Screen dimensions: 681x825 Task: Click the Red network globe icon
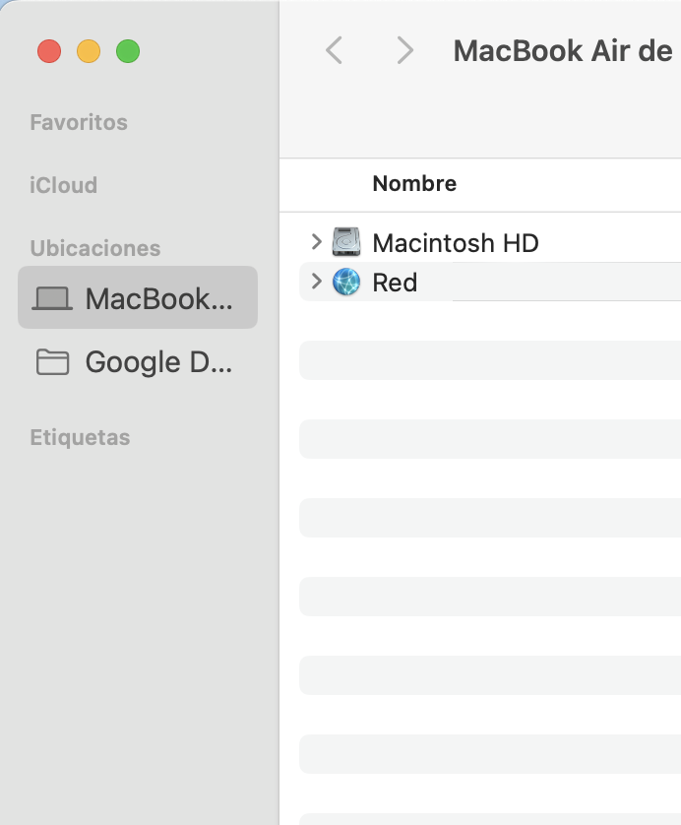coord(346,283)
